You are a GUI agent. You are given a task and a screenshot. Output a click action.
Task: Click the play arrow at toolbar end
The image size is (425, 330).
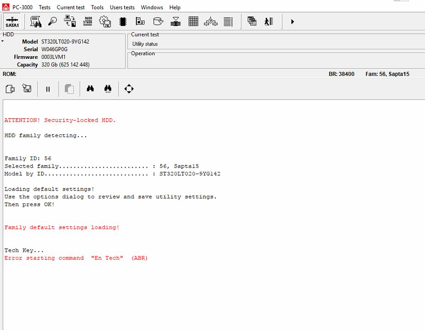click(x=292, y=22)
